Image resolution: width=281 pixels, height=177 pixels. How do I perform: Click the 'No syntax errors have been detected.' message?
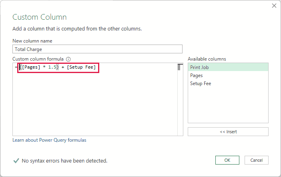coord(64,161)
